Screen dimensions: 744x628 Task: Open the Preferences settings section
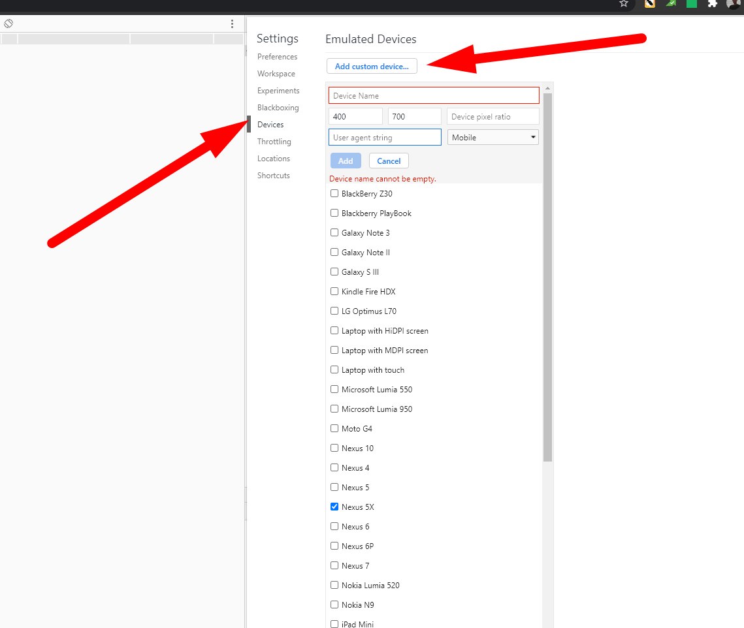coord(277,56)
